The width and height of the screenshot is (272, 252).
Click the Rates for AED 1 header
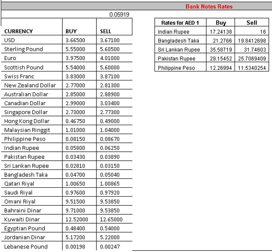coord(180,23)
